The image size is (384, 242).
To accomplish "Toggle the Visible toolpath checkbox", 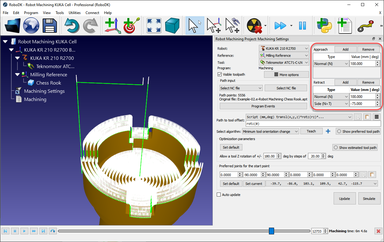I will [219, 74].
